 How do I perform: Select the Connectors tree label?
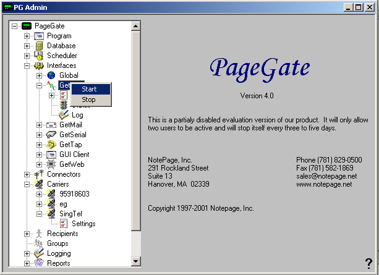[x=64, y=174]
